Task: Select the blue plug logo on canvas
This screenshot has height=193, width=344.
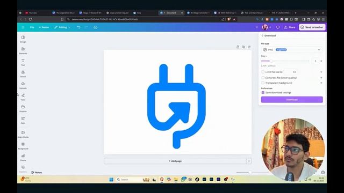Action: [176, 106]
